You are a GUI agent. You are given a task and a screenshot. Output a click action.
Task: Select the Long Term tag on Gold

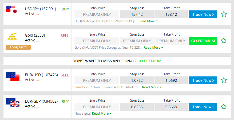pyautogui.click(x=18, y=47)
